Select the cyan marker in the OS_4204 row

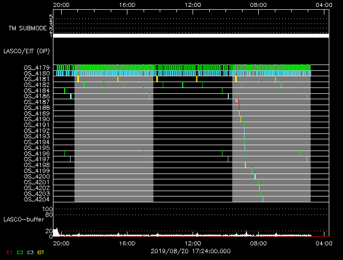[263, 199]
